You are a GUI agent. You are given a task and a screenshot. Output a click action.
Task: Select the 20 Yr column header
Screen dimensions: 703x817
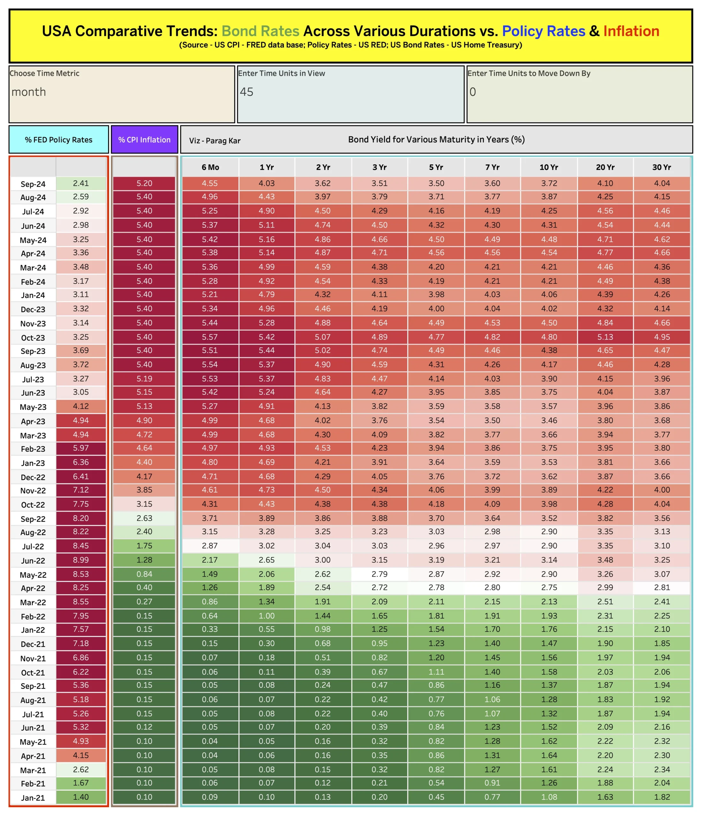606,167
